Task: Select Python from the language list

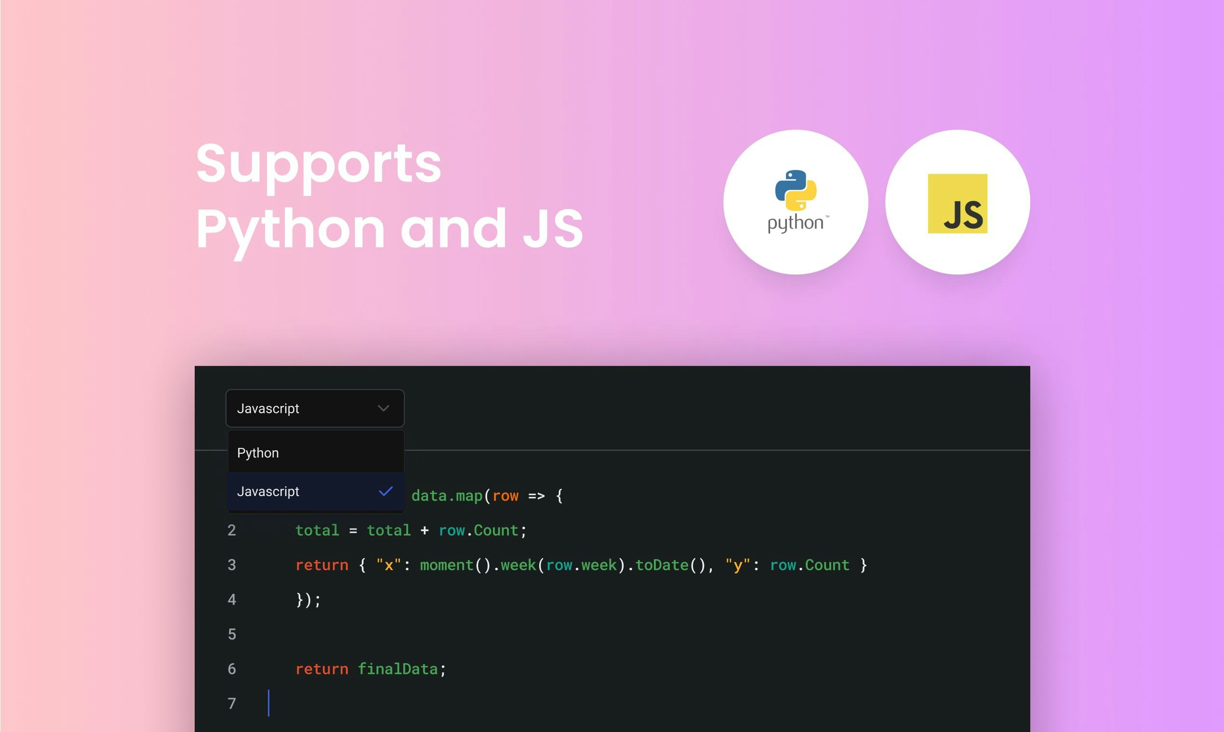Action: pos(316,453)
